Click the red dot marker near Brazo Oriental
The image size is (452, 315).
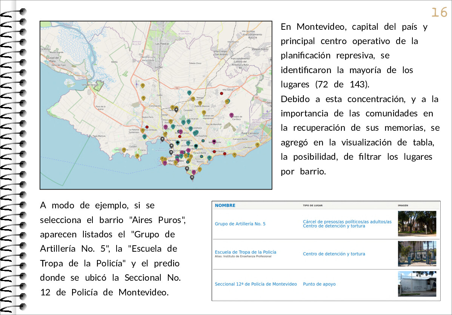click(x=180, y=136)
